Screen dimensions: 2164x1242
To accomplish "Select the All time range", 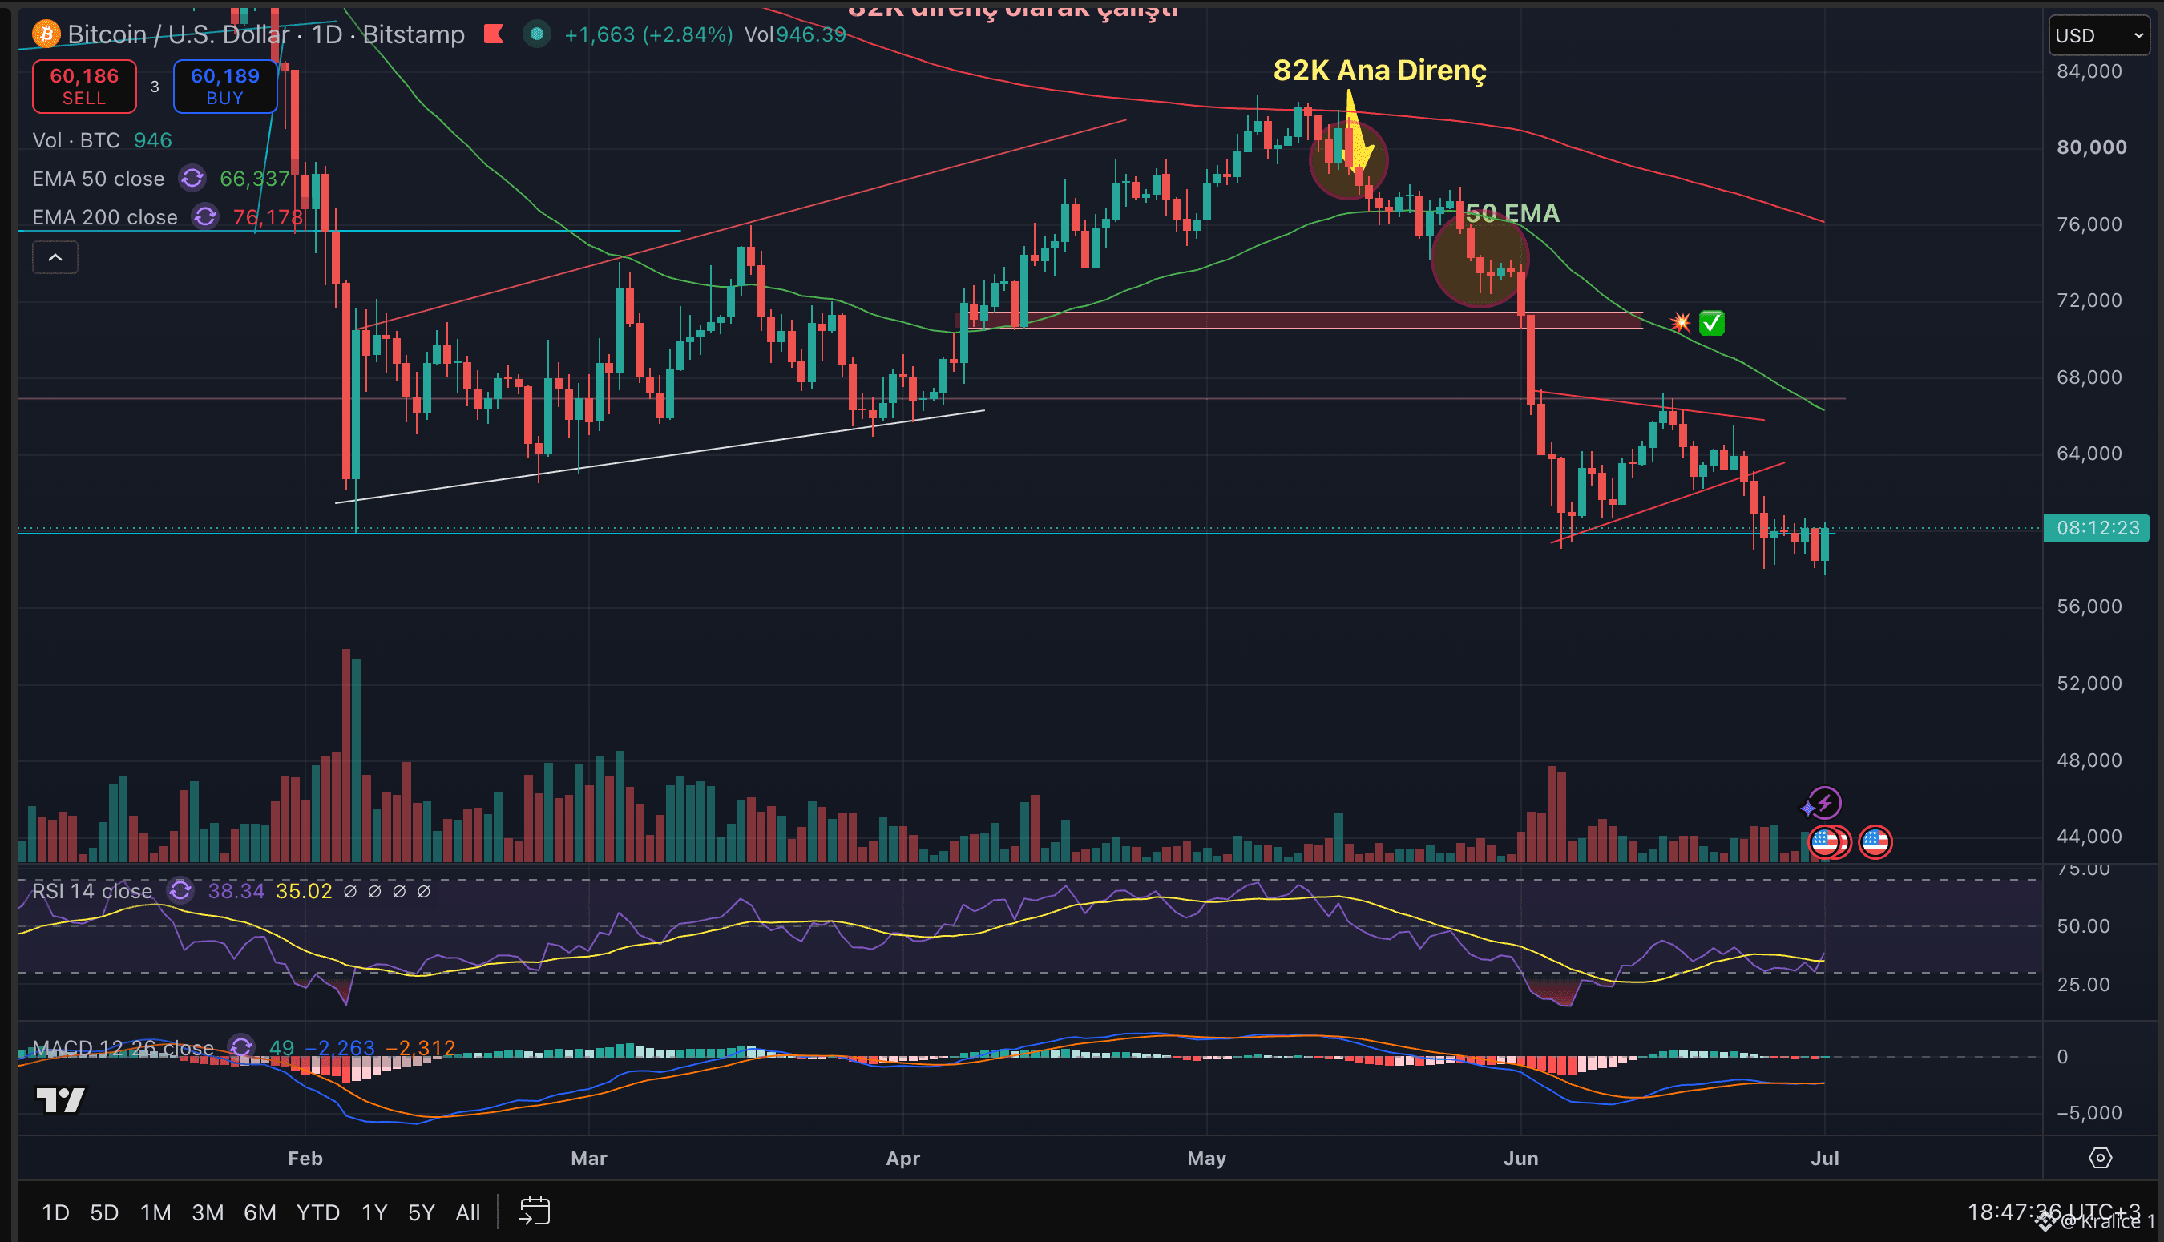I will point(467,1212).
